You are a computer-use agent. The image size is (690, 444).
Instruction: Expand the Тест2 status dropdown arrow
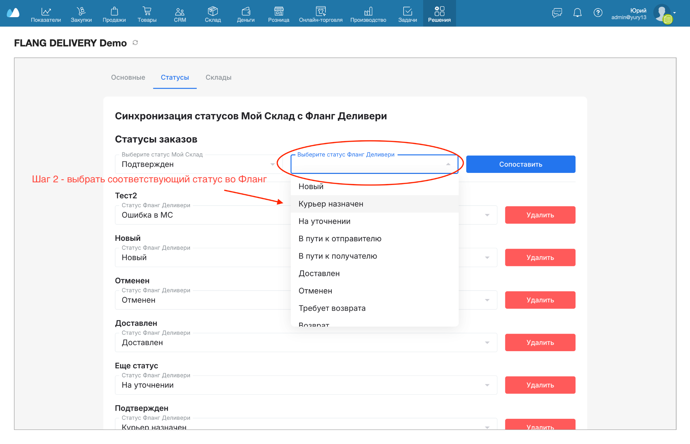coord(487,215)
